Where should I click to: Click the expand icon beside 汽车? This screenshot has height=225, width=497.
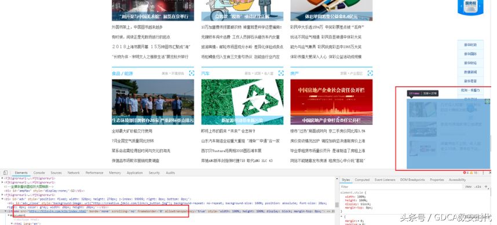click(281, 73)
